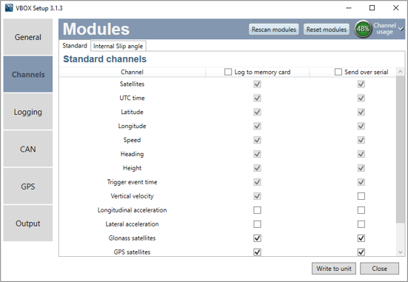Uncheck logging for Glonass satellites
The width and height of the screenshot is (408, 282).
257,238
